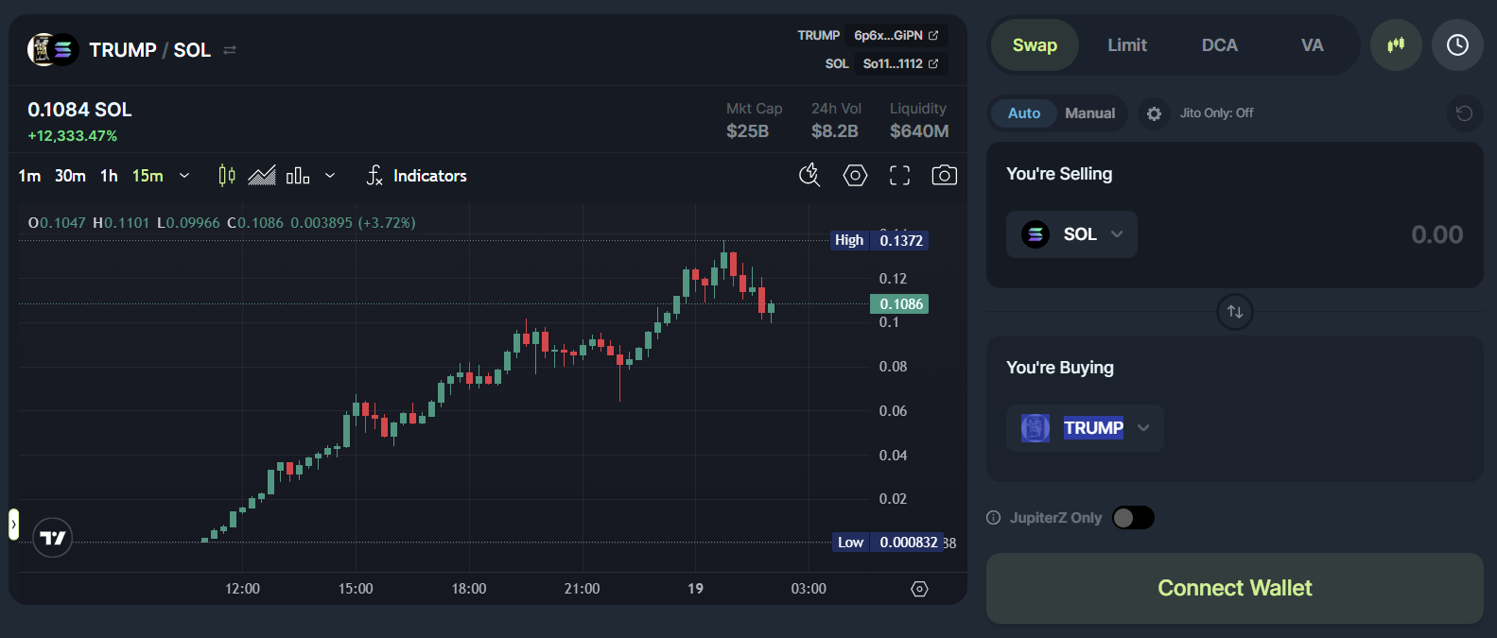Click the 0.08 price axis label
This screenshot has width=1497, height=638.
pos(893,367)
